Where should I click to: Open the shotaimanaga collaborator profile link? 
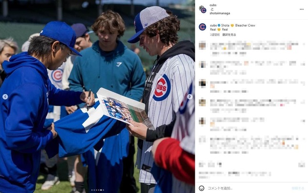pyautogui.click(x=220, y=13)
